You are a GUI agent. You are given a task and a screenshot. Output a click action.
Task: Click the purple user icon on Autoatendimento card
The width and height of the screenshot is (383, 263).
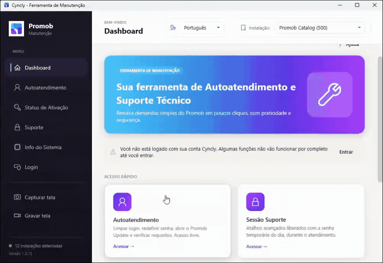[122, 202]
